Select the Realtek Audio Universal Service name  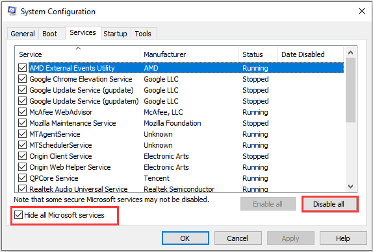[x=79, y=189]
